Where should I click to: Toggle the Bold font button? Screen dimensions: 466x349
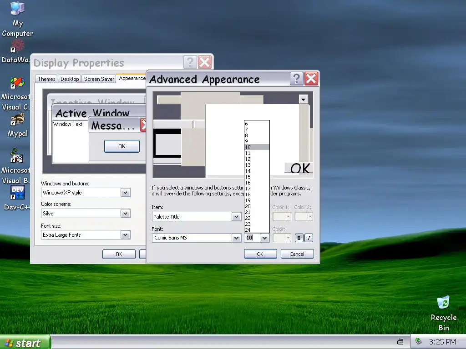299,238
